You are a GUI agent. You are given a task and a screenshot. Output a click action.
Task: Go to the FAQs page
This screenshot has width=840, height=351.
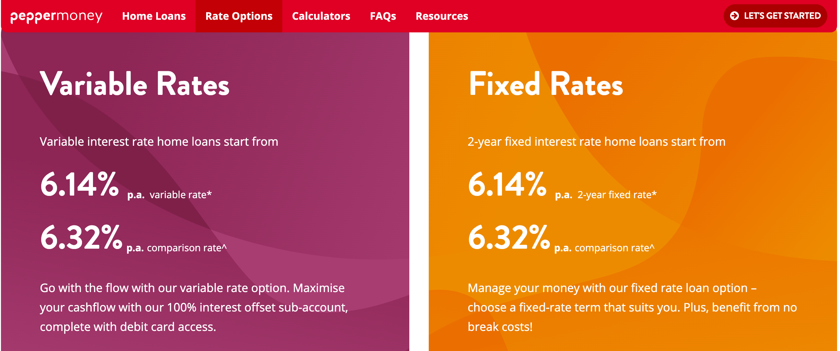tap(383, 16)
